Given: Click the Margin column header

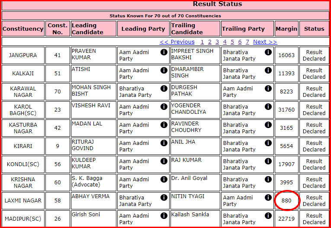Looking at the screenshot, I should 286,29.
